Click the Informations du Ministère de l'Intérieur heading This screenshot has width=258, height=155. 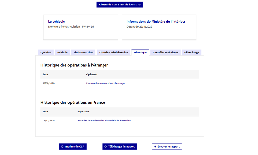pos(156,22)
